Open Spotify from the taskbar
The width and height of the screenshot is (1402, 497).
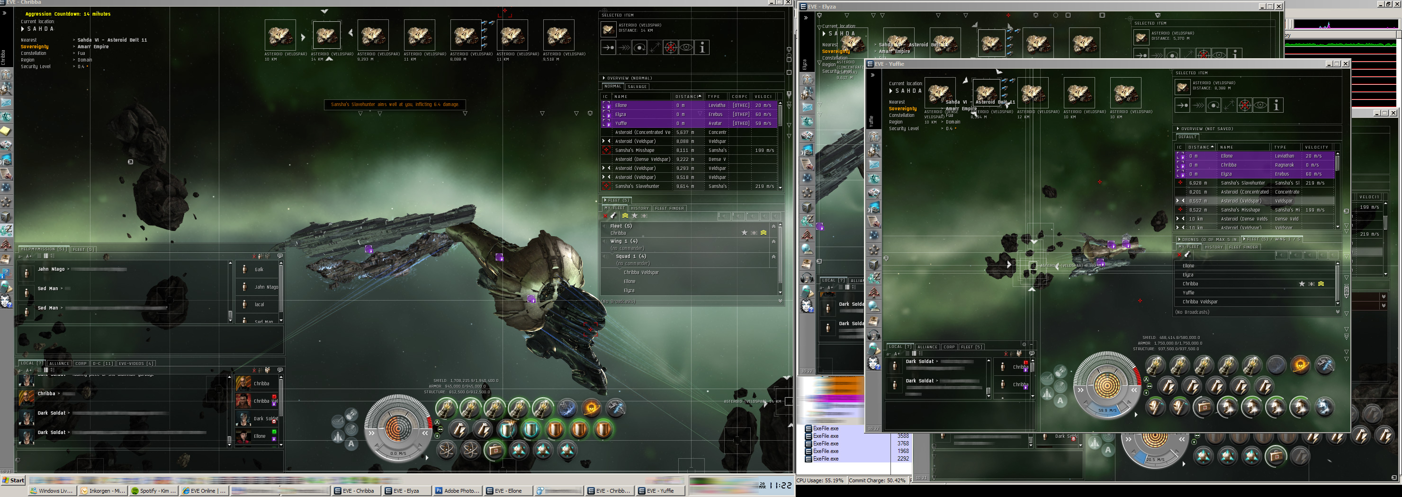pos(154,490)
